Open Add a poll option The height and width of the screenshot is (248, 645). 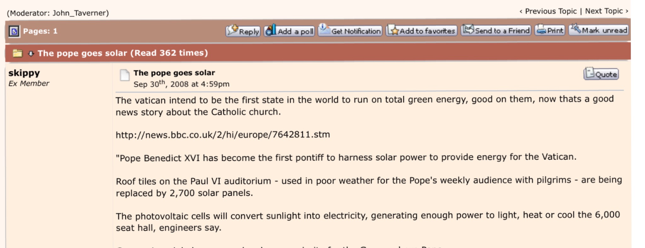tap(289, 31)
